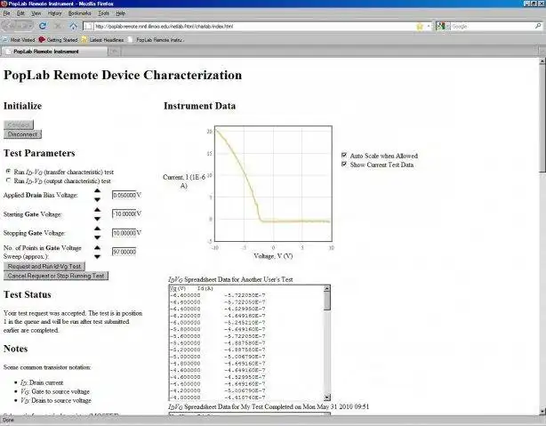Select the Id-Vd output characteristic test radio
The image size is (546, 426).
pos(8,181)
